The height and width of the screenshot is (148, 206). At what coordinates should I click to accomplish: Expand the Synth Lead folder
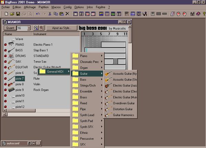click(x=87, y=115)
